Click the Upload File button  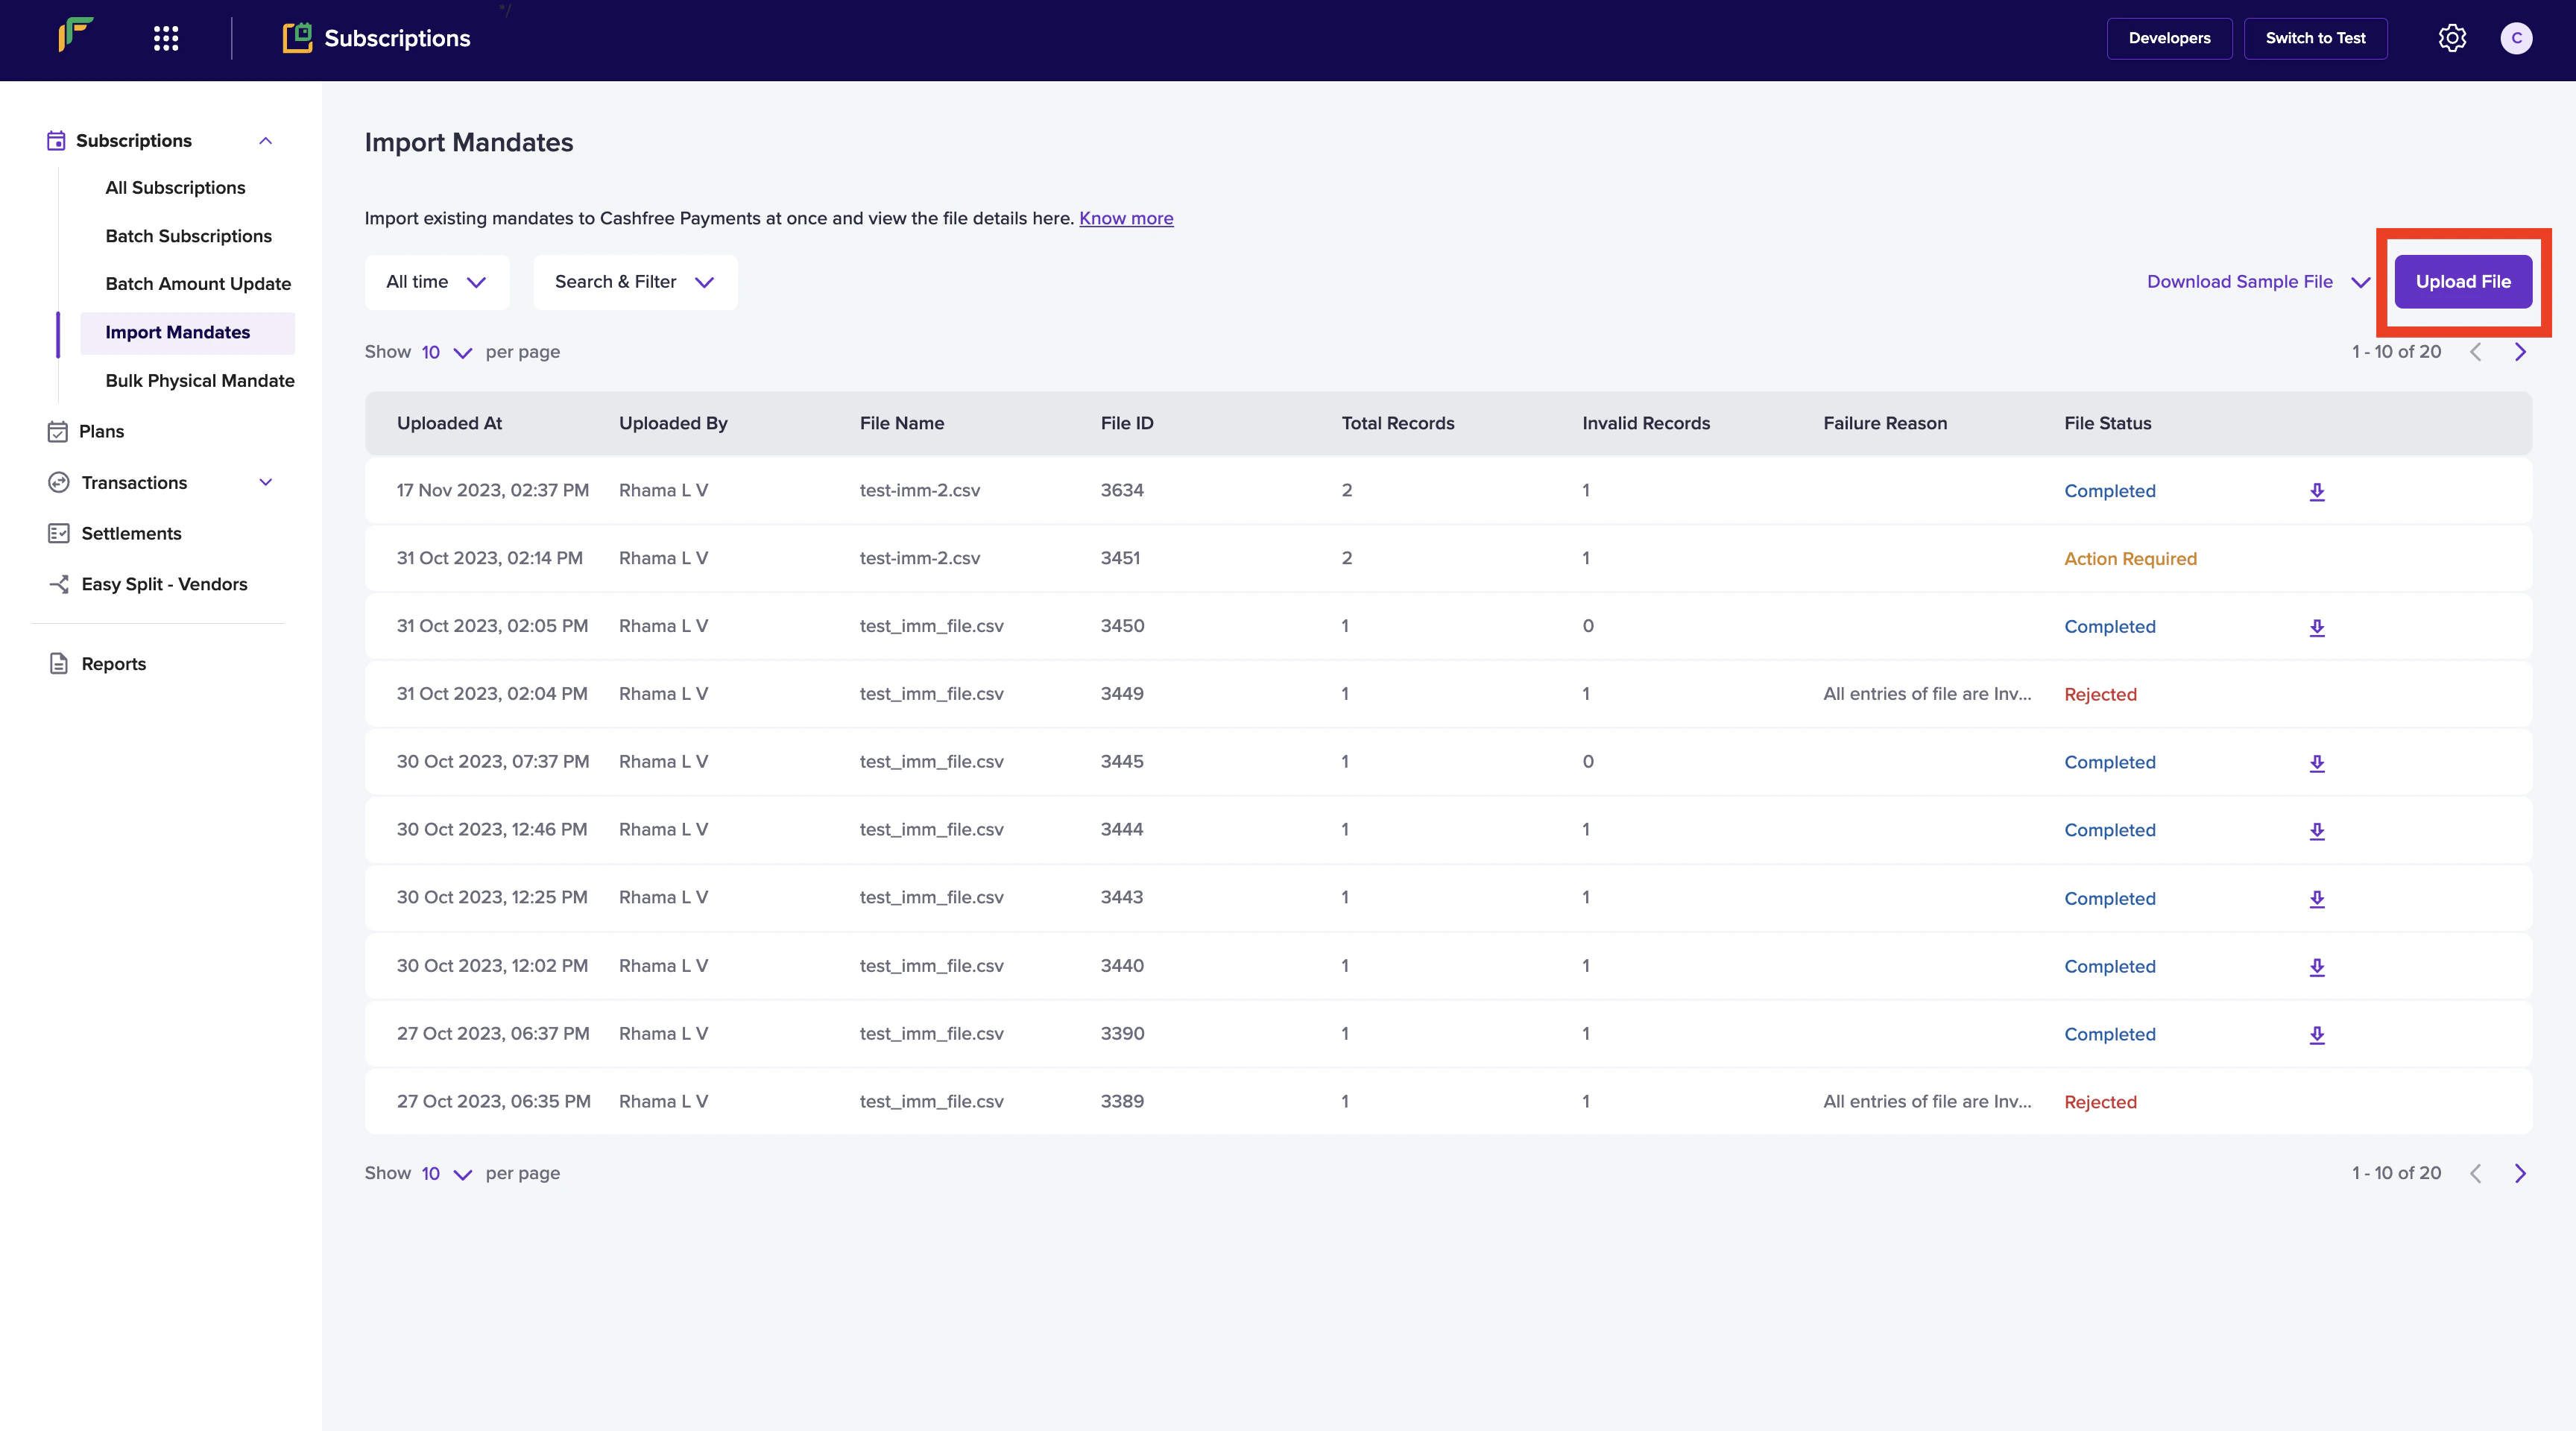tap(2462, 282)
